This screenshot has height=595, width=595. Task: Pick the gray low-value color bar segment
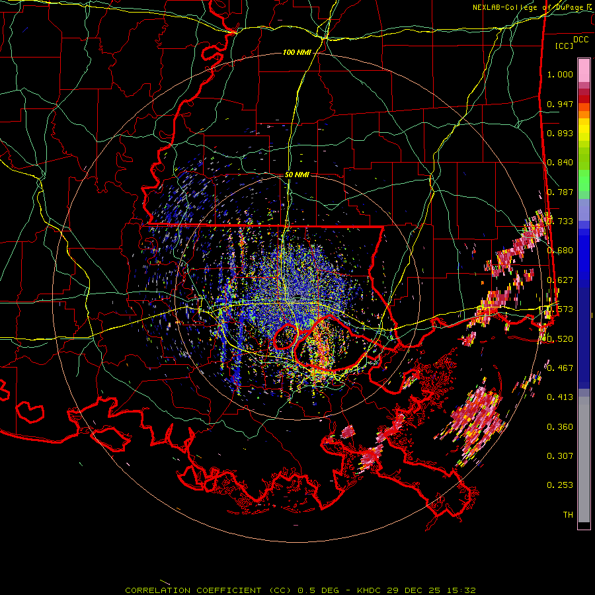coord(584,459)
